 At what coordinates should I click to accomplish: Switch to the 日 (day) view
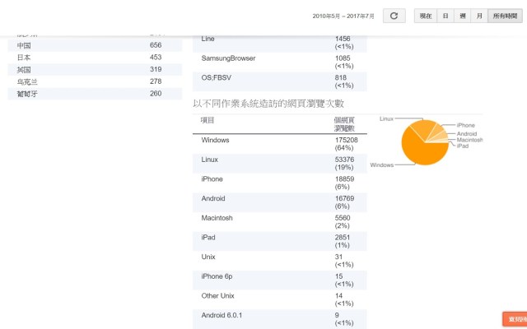coord(445,16)
